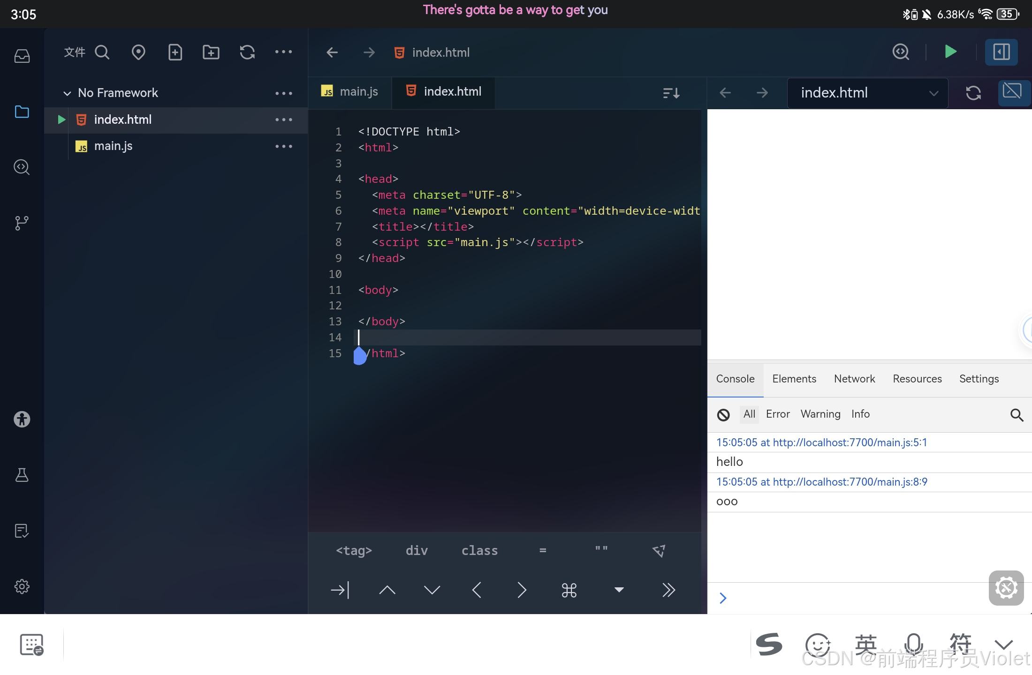Open the Elements devtools tab

point(794,379)
